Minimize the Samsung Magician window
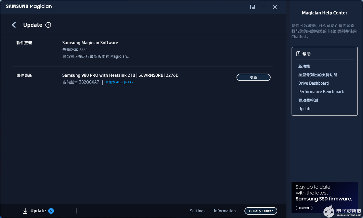 pos(264,7)
